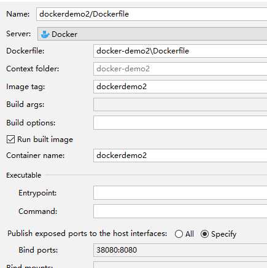267x268 pixels.
Task: Open the Server dropdown showing Docker
Action: point(152,34)
